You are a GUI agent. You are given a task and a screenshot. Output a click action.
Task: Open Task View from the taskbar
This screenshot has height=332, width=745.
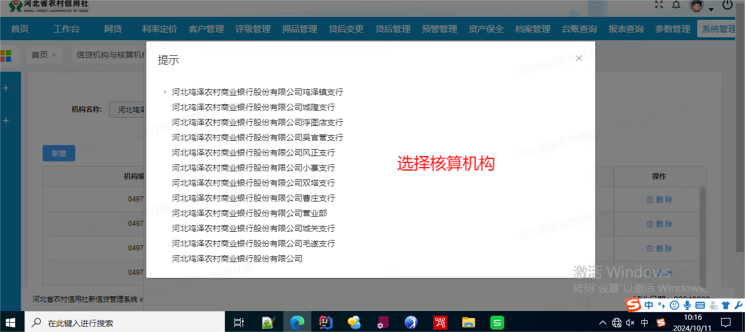(x=238, y=322)
